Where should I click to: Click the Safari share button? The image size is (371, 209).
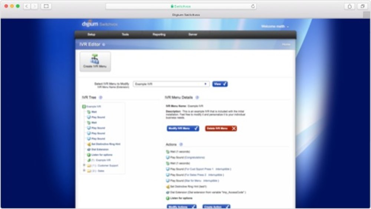click(x=350, y=6)
